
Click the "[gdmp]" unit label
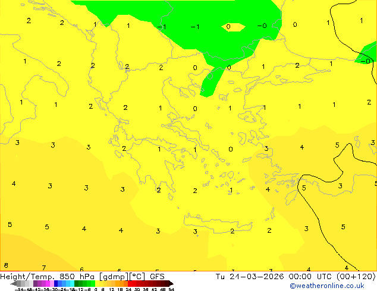pyautogui.click(x=114, y=277)
